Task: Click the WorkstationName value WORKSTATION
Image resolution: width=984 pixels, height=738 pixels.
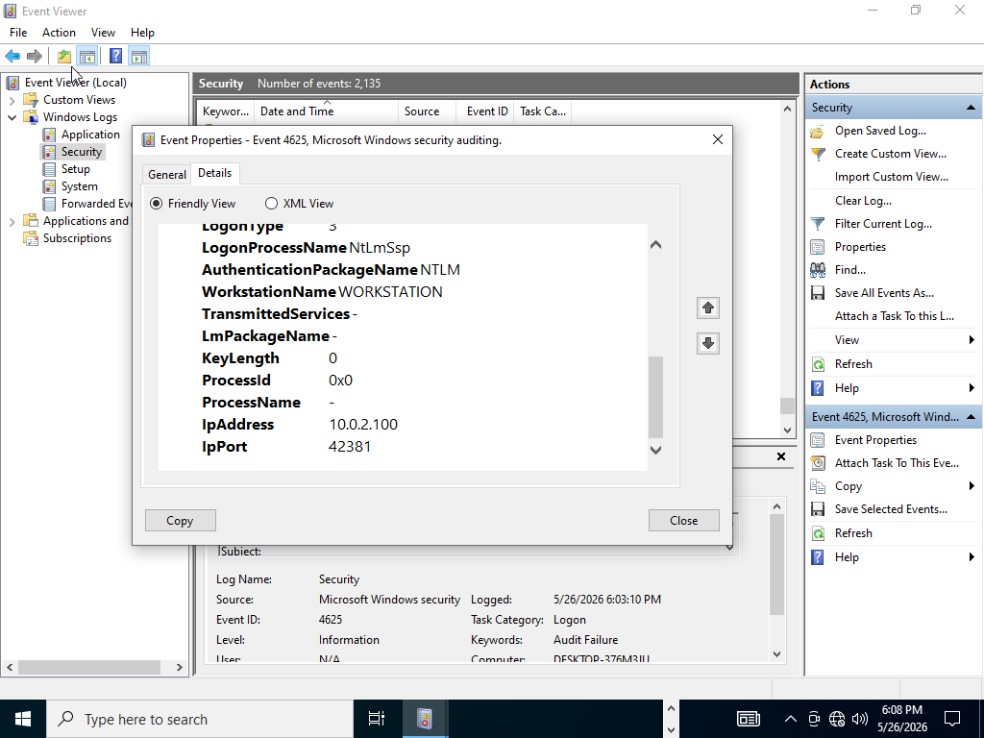Action: pos(390,292)
